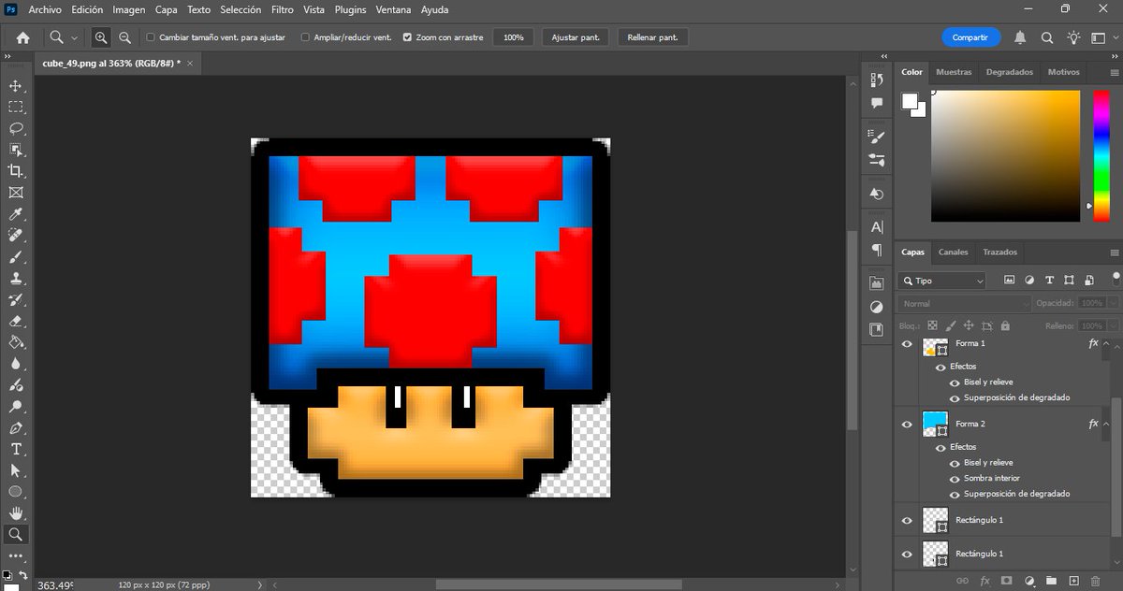Select the Move tool
Screen dimensions: 1123x591
coord(16,85)
